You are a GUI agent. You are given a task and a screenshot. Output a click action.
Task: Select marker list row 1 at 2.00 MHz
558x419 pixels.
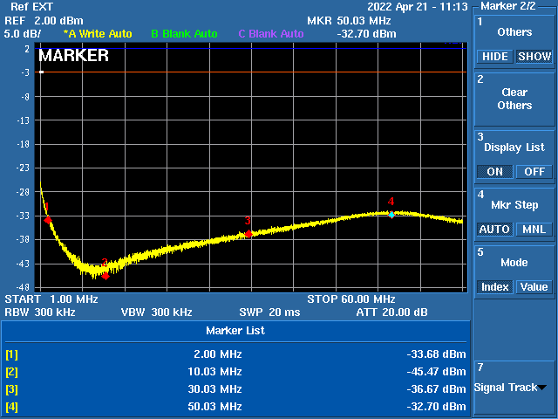(x=235, y=354)
